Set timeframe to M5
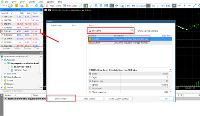Image resolution: width=200 pixels, height=116 pixels. (x=134, y=6)
